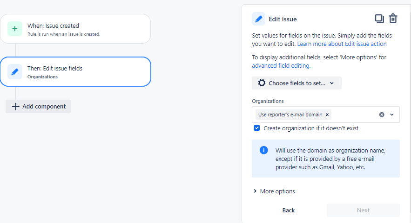Open the advanced field editing link
411x223 pixels.
281,65
